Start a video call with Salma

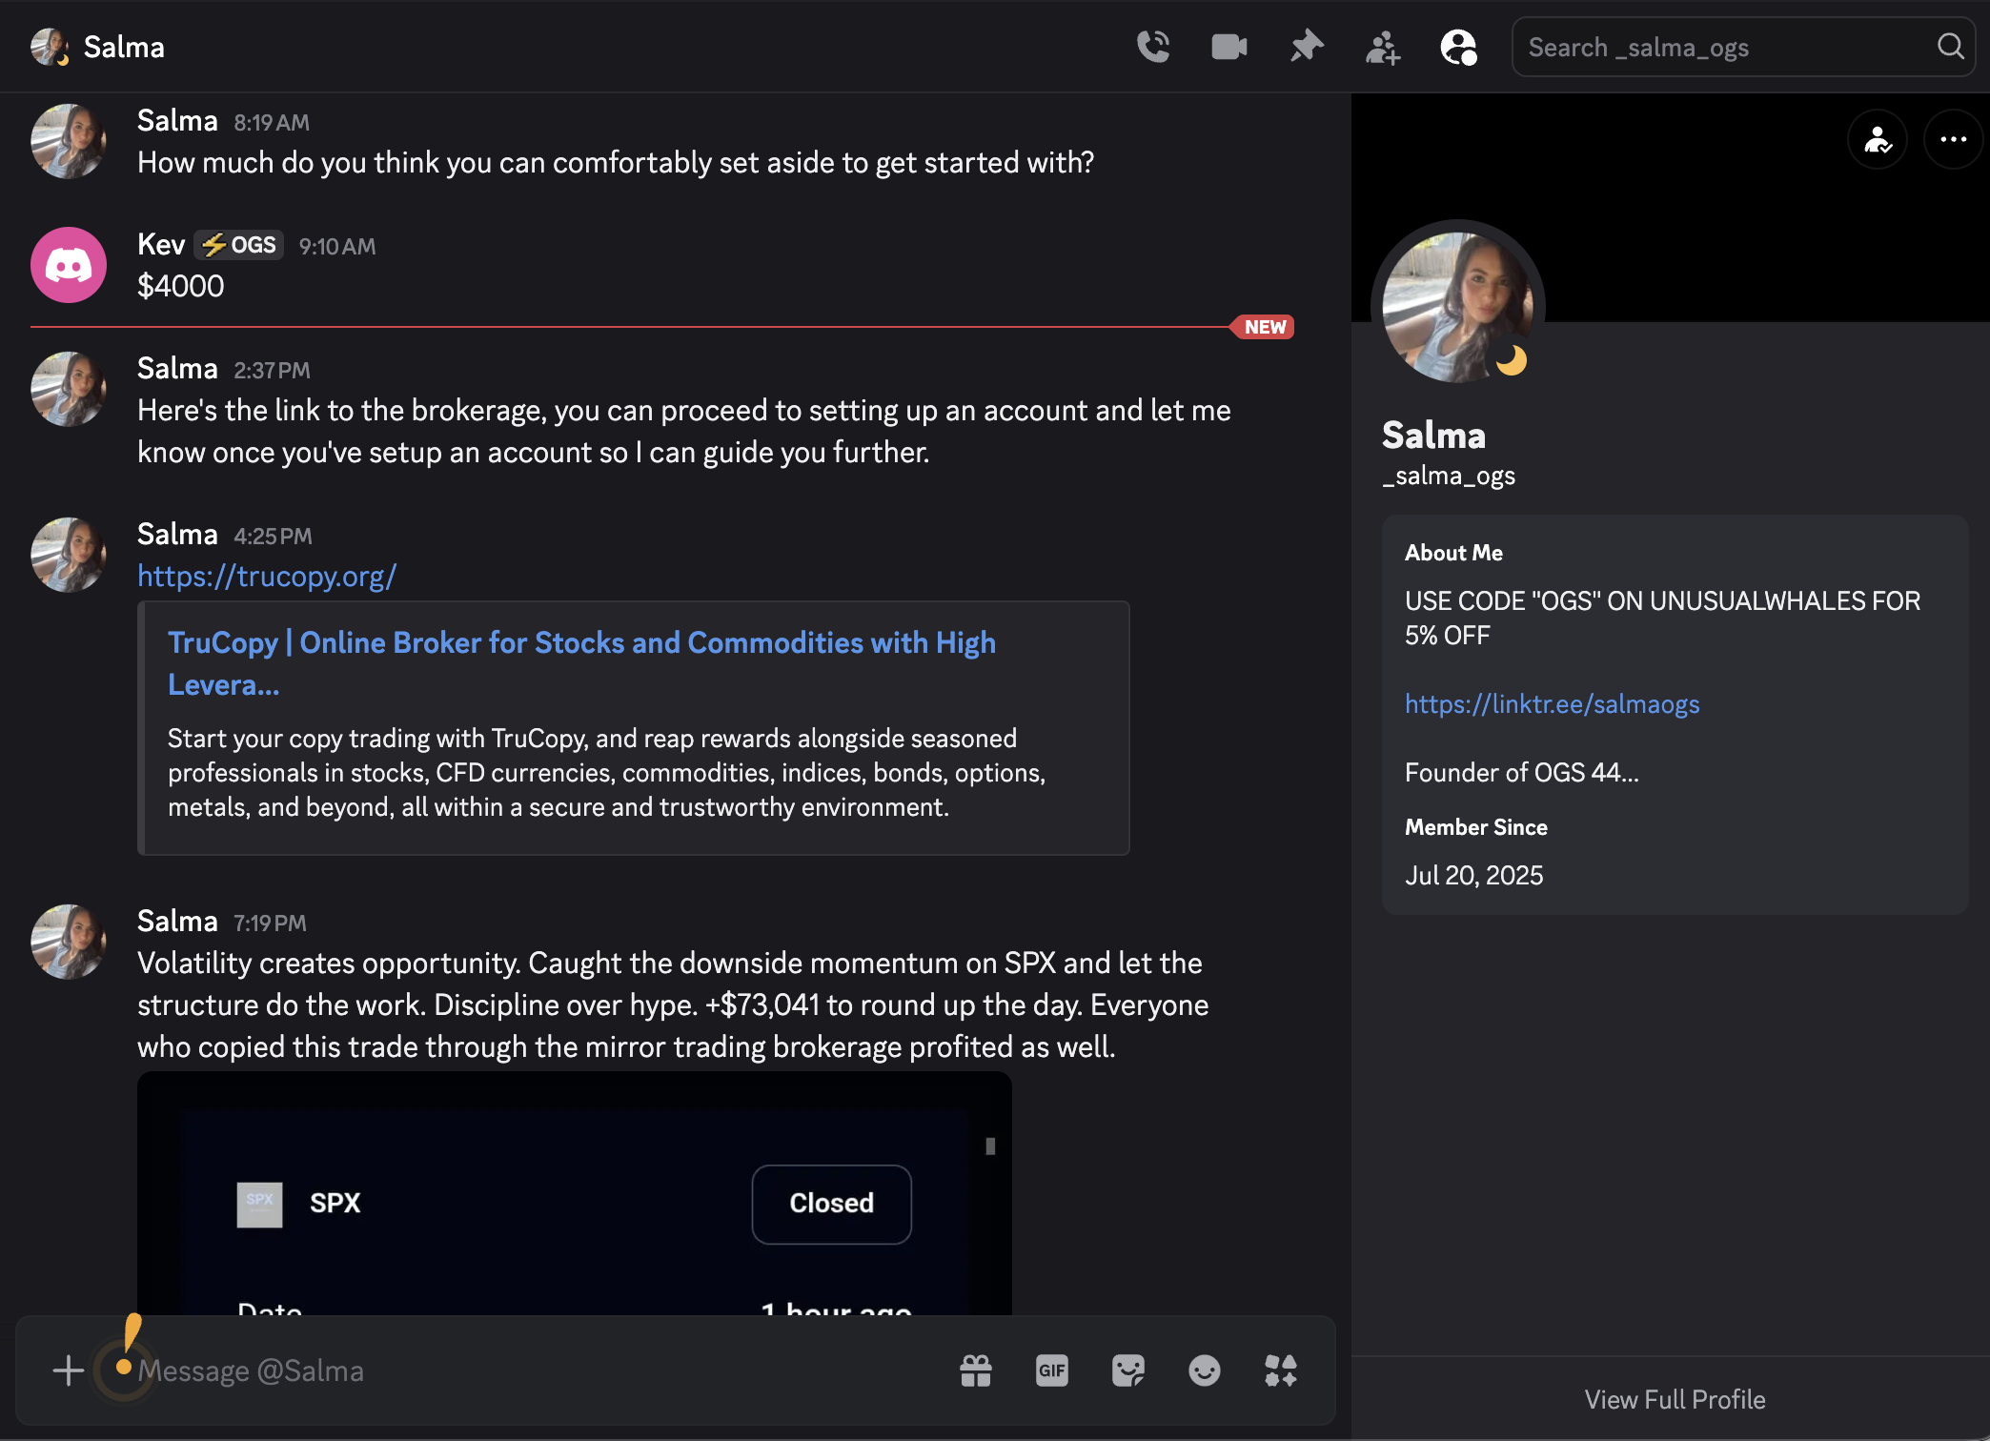(x=1229, y=46)
